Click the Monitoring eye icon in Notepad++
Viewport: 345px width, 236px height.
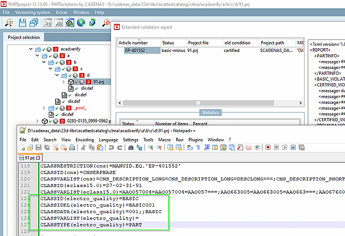[257, 147]
